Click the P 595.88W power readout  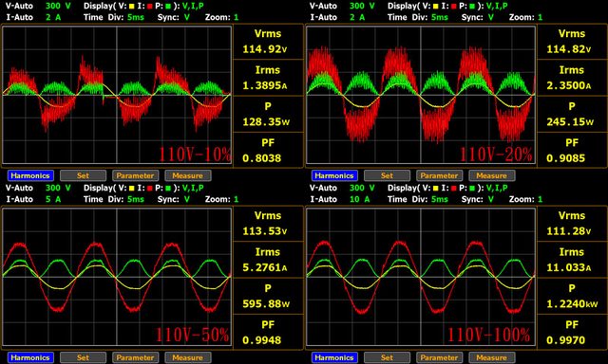(268, 296)
